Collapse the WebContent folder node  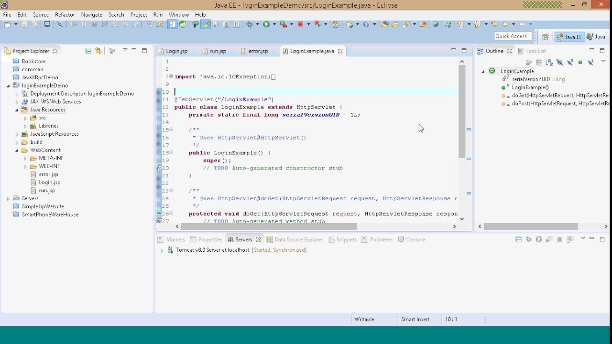click(17, 150)
